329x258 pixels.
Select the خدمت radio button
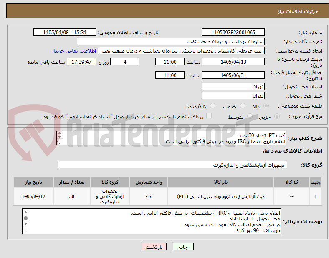(x=243, y=106)
